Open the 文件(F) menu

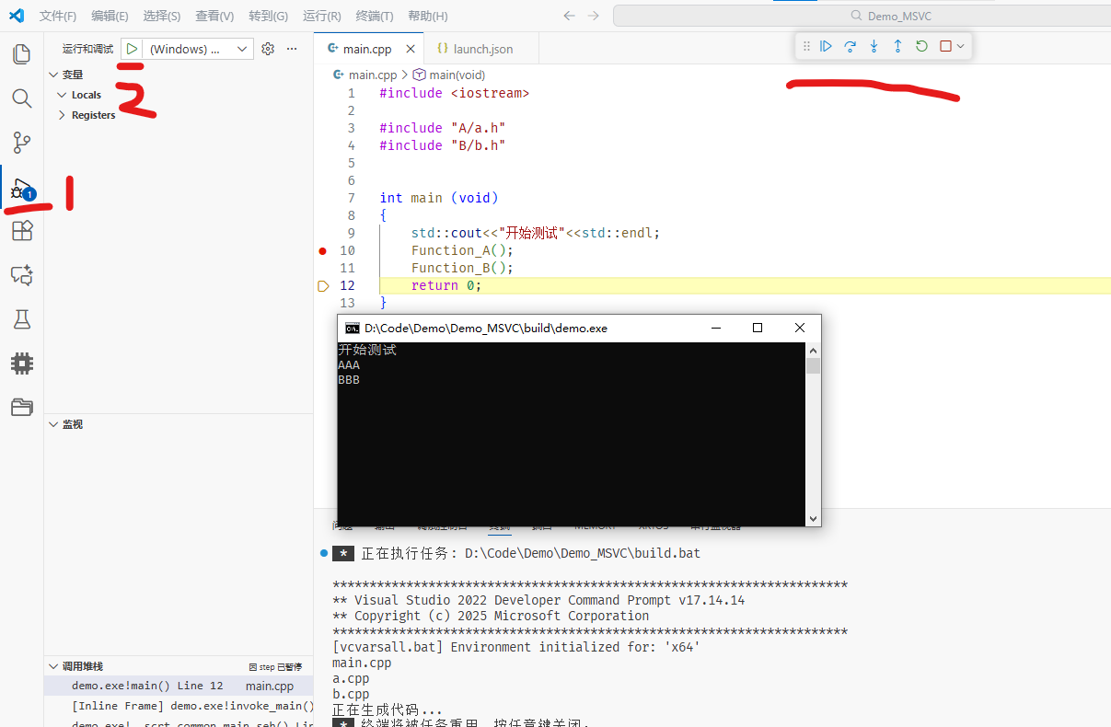pos(58,16)
